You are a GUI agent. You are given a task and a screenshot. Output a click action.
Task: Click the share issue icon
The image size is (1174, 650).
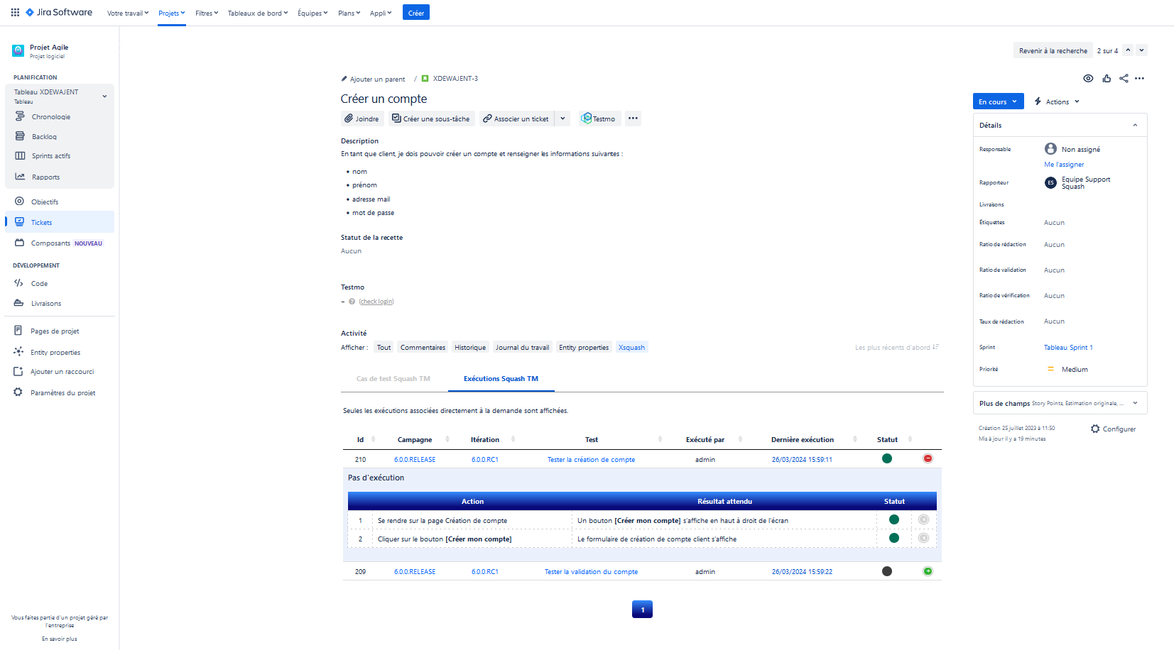[x=1124, y=79]
